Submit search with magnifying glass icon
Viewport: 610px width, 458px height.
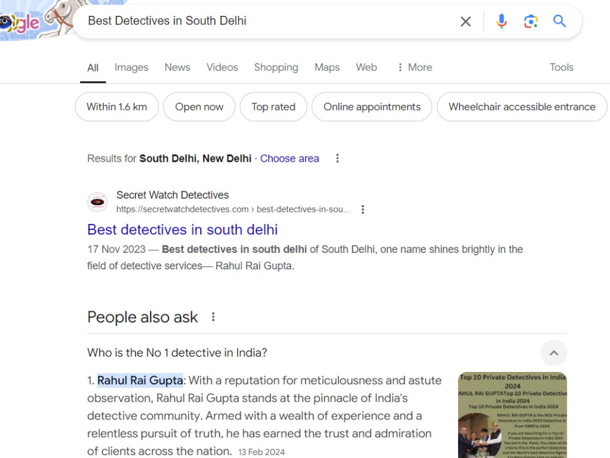(559, 21)
